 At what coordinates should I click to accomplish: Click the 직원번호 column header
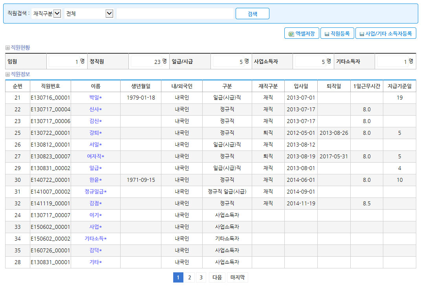(x=51, y=86)
